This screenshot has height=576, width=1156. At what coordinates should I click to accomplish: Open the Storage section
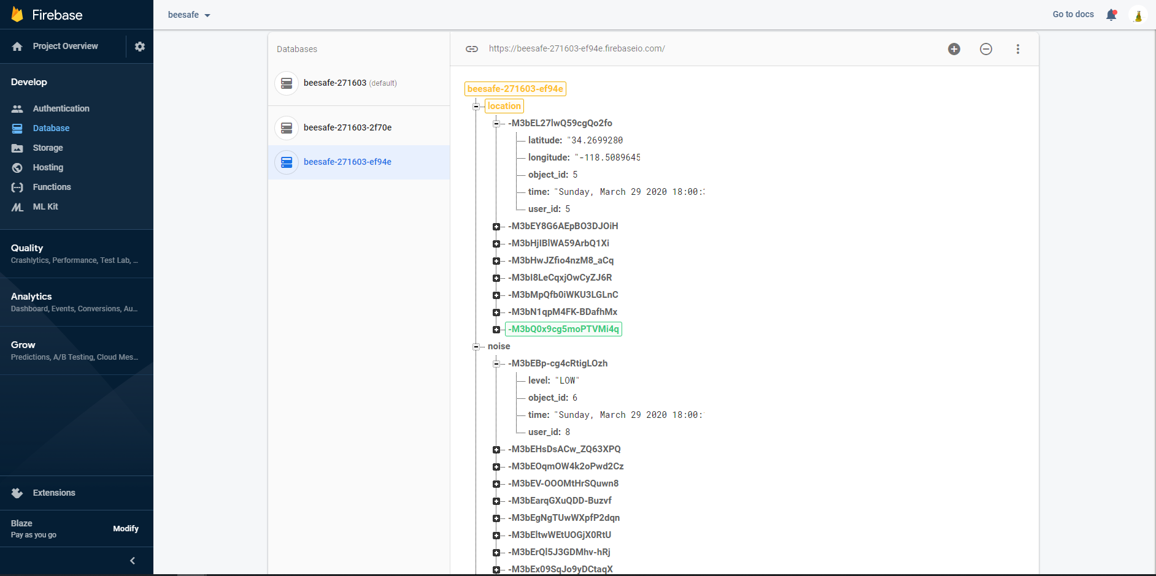tap(48, 148)
